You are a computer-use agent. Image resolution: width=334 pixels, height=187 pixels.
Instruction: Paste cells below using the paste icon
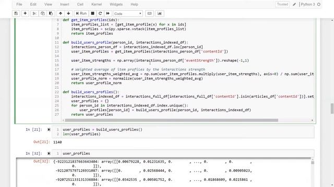pyautogui.click(x=51, y=14)
